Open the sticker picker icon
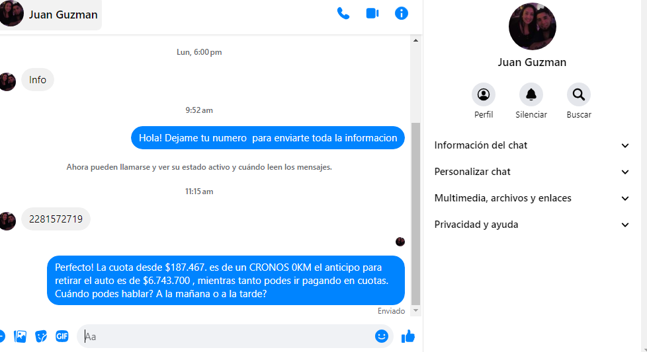Screen dimensions: 647x352 point(41,336)
